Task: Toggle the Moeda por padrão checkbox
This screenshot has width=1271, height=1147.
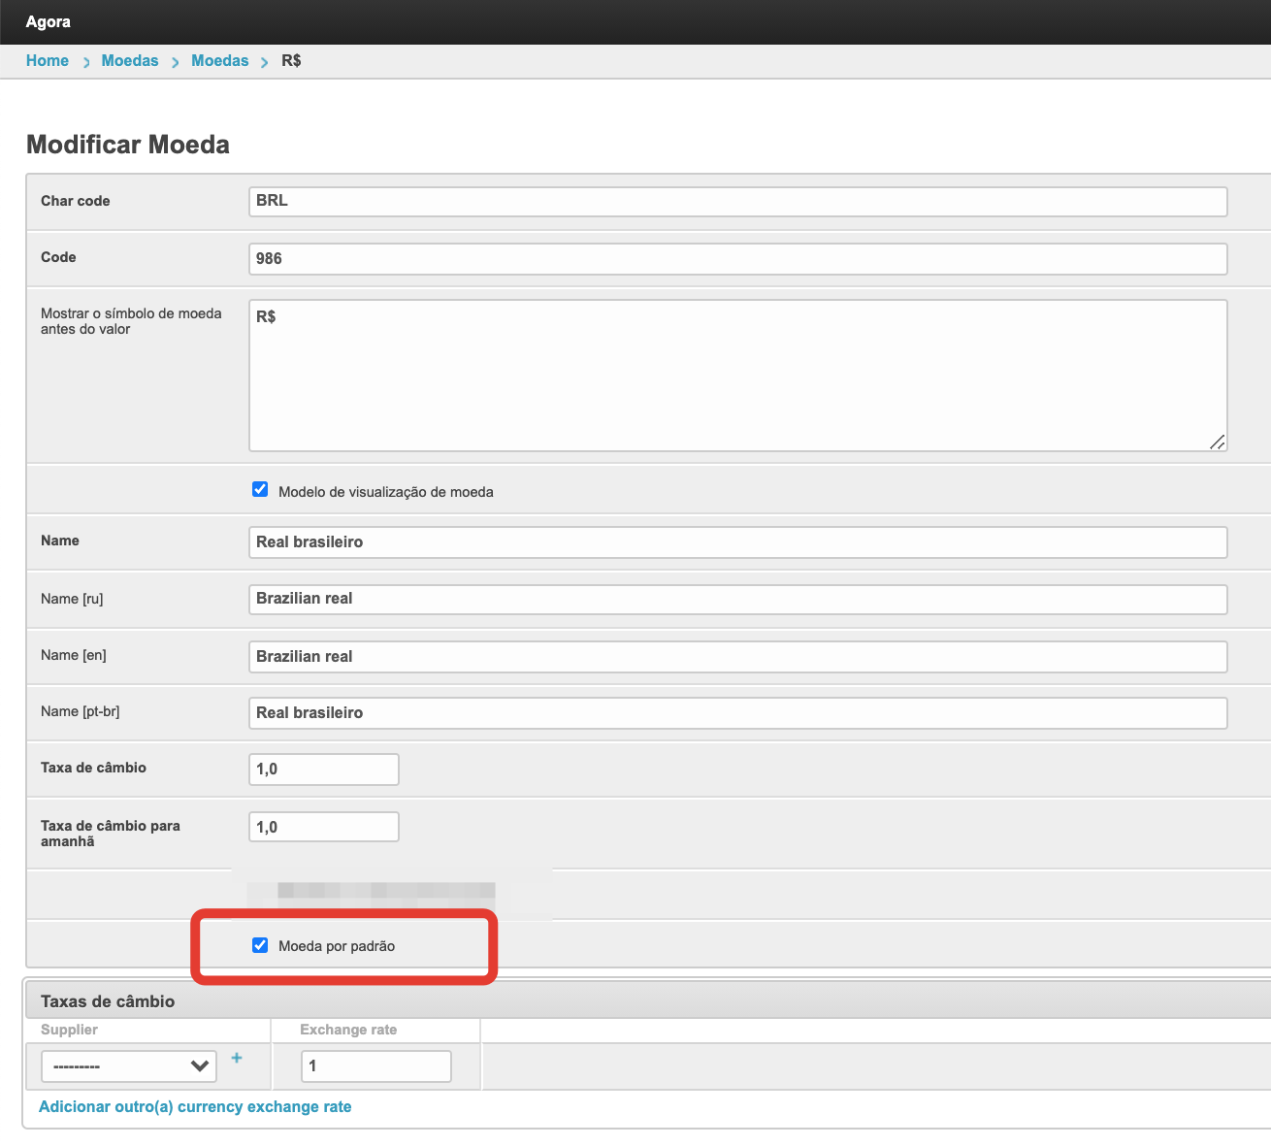Action: click(x=260, y=945)
